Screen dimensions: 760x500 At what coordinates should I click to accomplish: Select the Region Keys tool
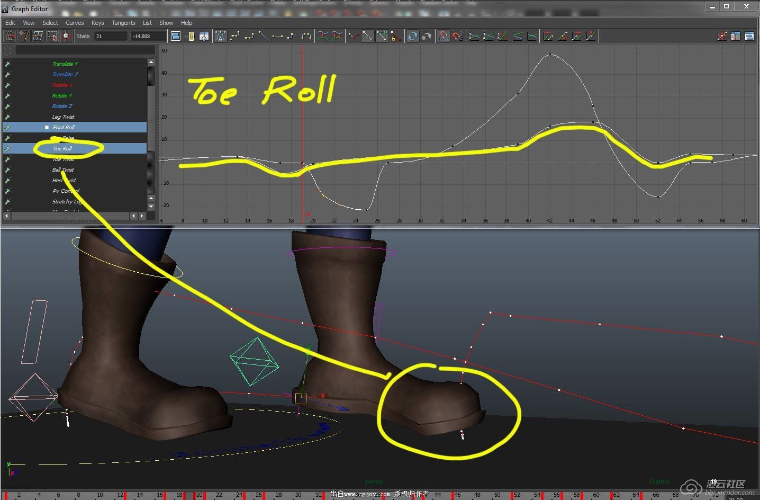52,36
